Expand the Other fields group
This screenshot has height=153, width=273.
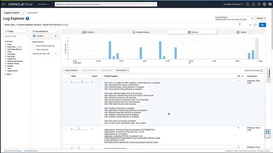5,74
